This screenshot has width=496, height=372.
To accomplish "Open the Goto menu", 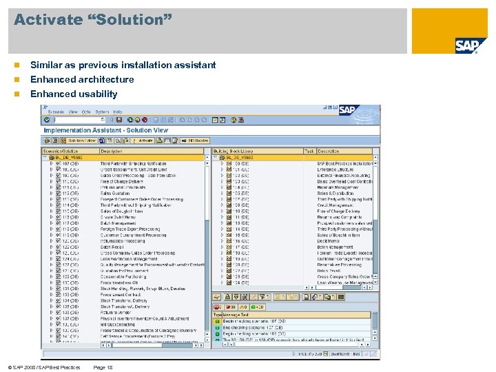I will coord(86,112).
